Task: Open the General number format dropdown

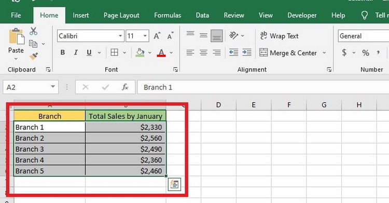Action: 364,36
